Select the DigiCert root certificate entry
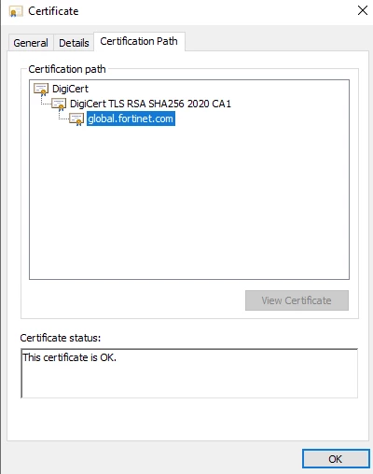The image size is (373, 474). 70,89
